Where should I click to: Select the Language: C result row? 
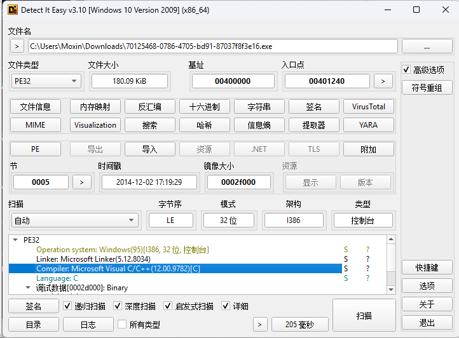57,278
